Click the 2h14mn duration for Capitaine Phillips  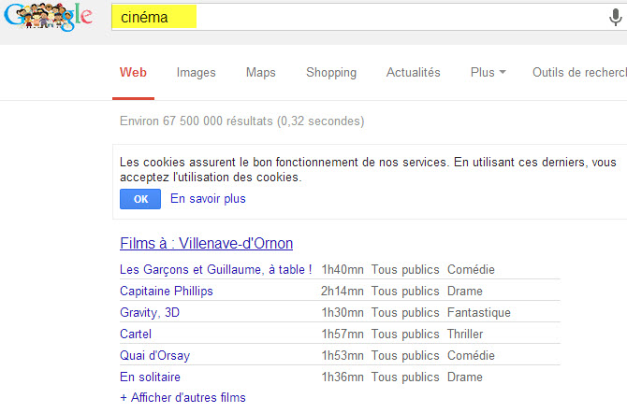(343, 292)
